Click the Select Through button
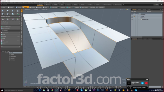This screenshot has height=92, width=164. [84, 7]
